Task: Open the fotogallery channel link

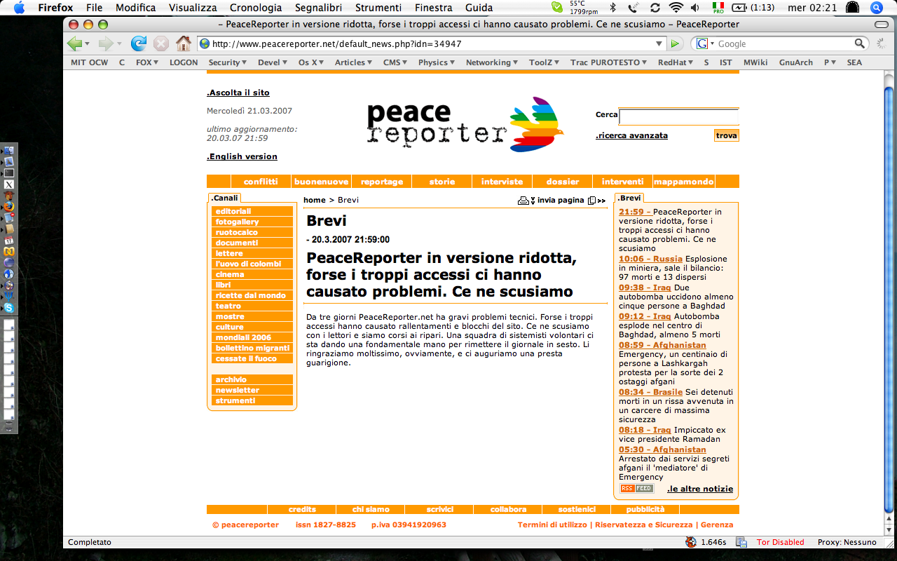Action: pyautogui.click(x=238, y=222)
